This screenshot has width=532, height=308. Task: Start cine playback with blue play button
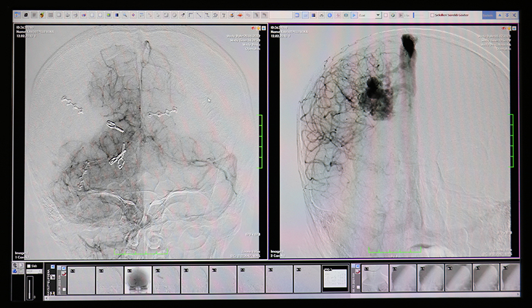click(x=354, y=16)
